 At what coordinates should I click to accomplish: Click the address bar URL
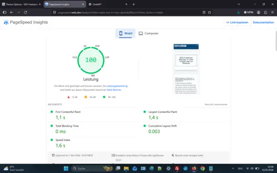coord(110,12)
